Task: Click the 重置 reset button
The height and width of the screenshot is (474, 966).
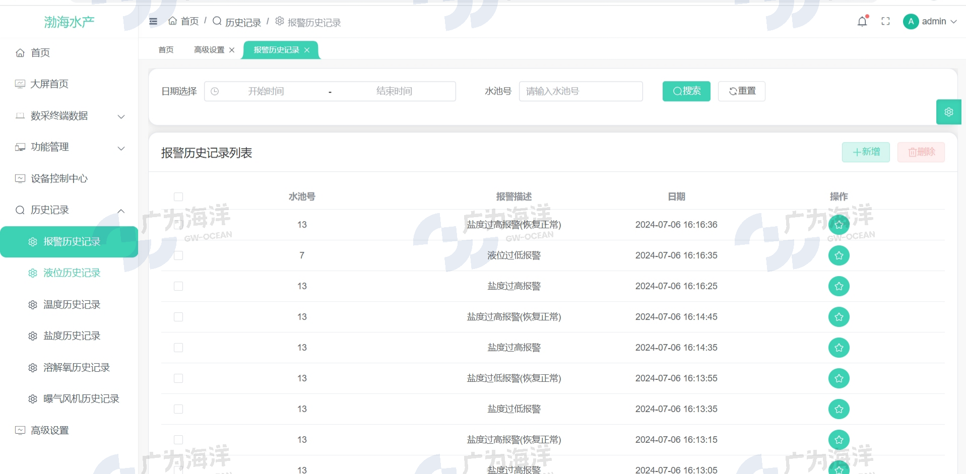Action: click(741, 91)
